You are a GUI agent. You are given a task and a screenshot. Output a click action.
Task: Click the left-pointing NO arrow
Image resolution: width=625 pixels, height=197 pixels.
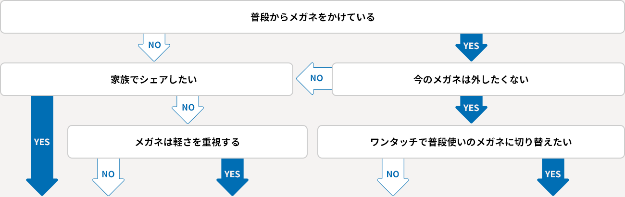[314, 78]
